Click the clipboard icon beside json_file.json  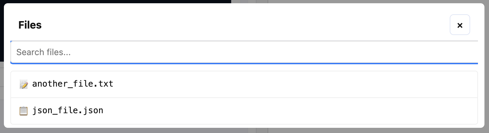click(x=23, y=111)
